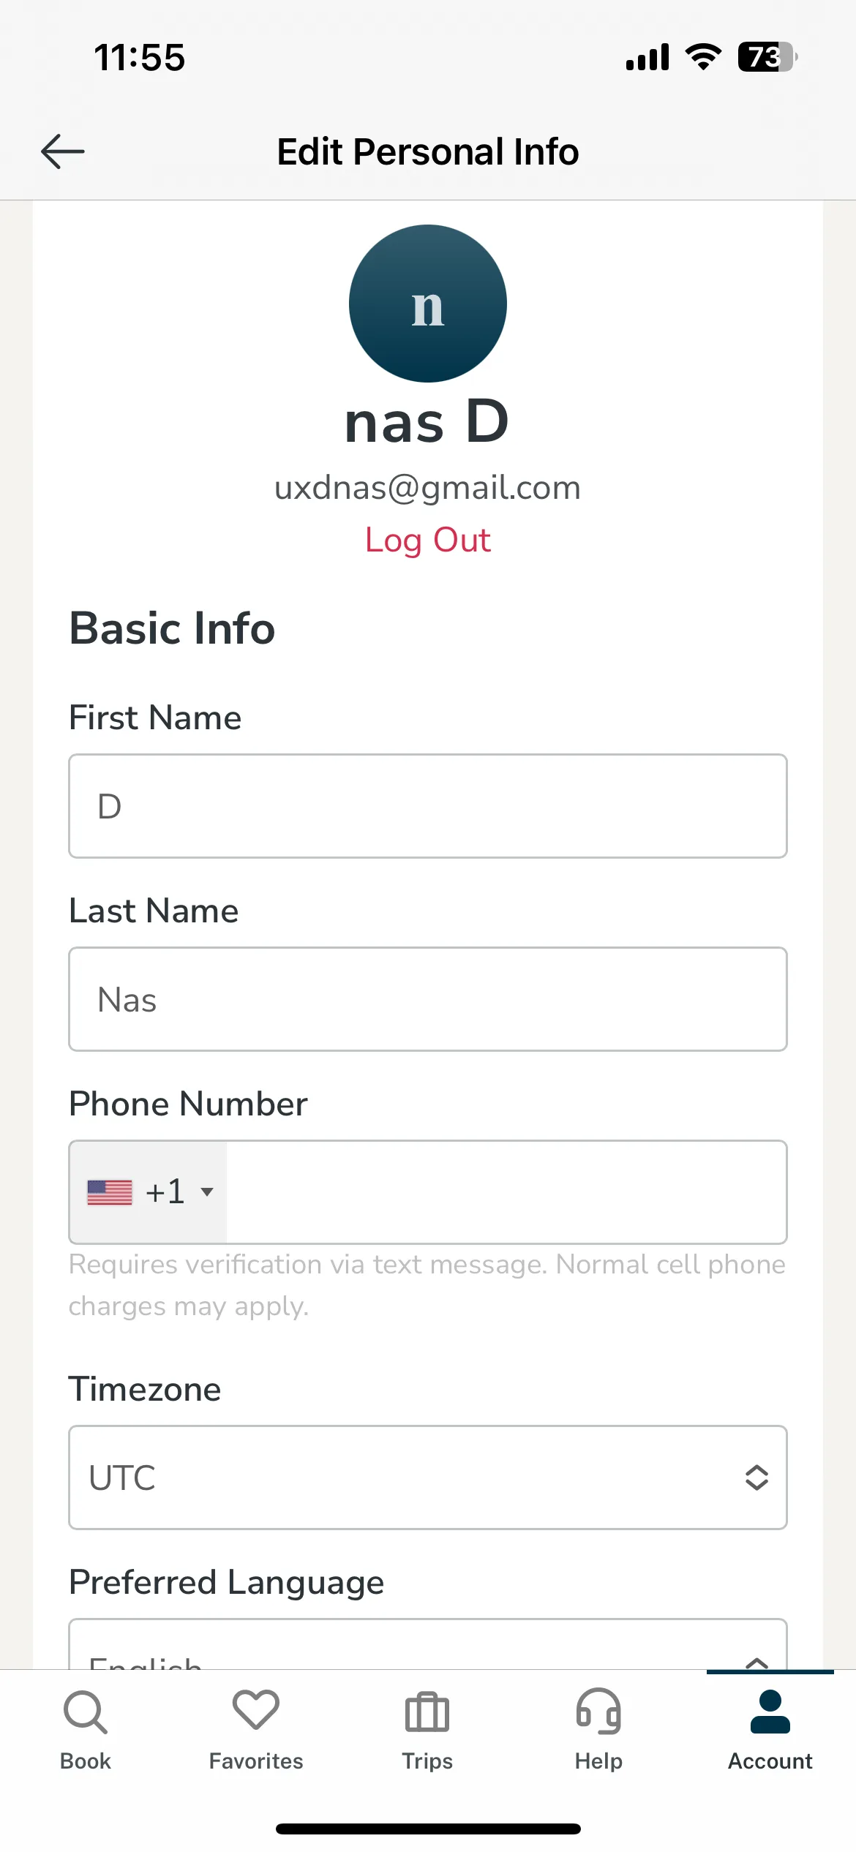Tap the back arrow icon
856x1852 pixels.
tap(63, 151)
